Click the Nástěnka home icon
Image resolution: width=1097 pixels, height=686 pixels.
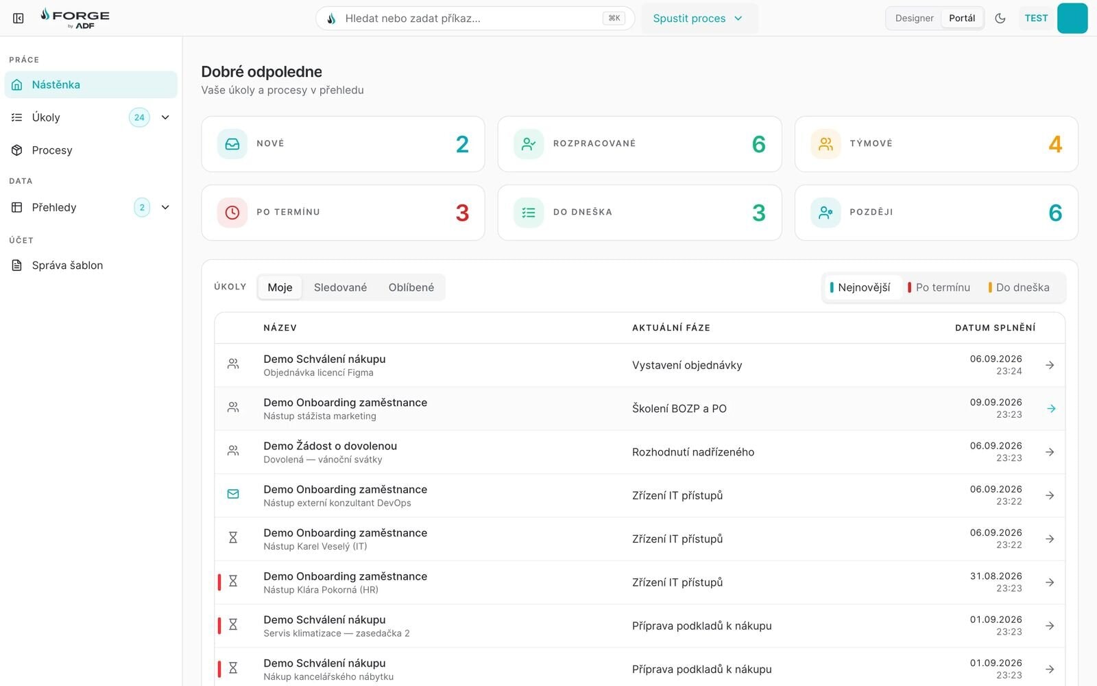[x=17, y=85]
